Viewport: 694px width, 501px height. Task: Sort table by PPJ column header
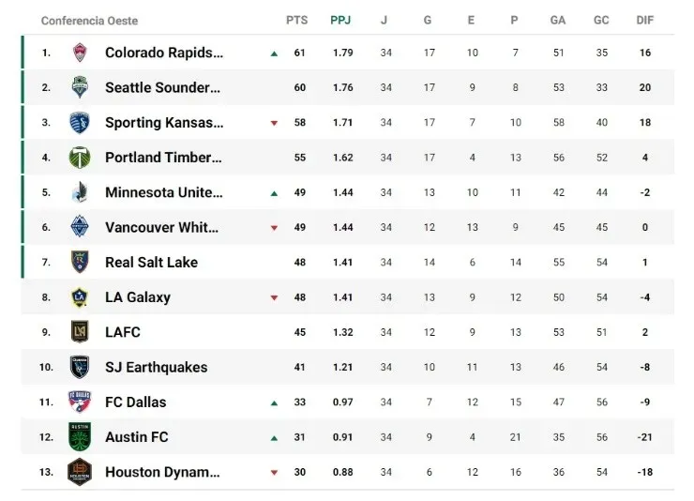342,20
